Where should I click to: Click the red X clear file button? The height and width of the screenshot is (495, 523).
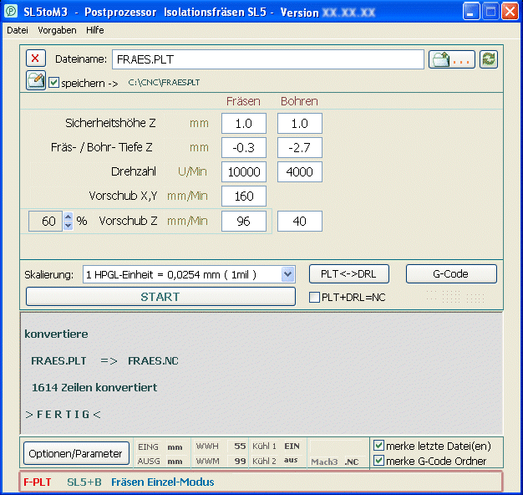coord(36,59)
